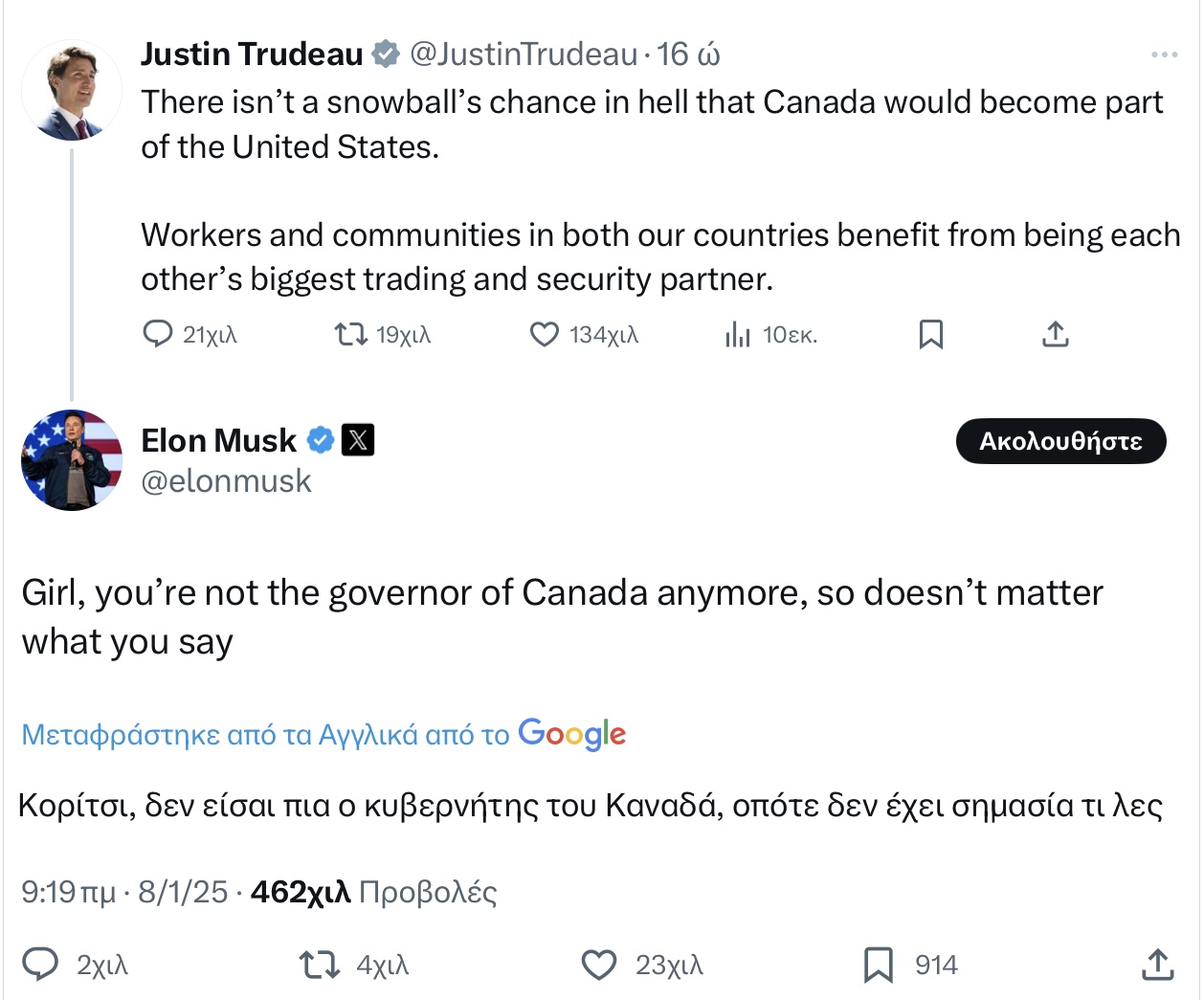
Task: Follow Elon Musk with Ακολουθήστε button
Action: click(x=1060, y=441)
